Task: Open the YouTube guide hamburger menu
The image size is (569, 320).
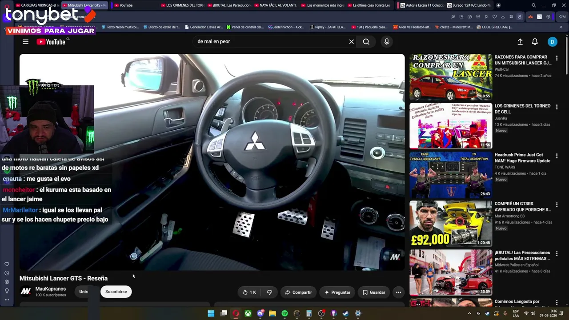Action: [25, 42]
